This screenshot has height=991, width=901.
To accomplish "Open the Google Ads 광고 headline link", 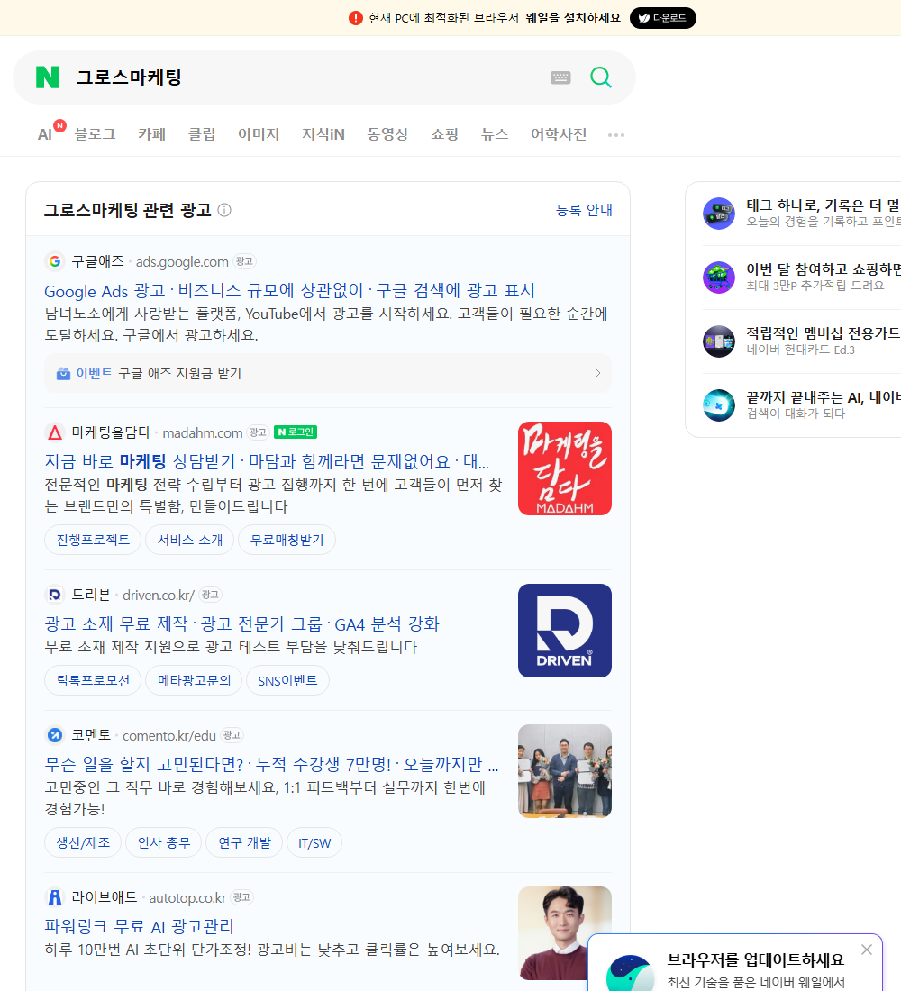I will pyautogui.click(x=289, y=291).
